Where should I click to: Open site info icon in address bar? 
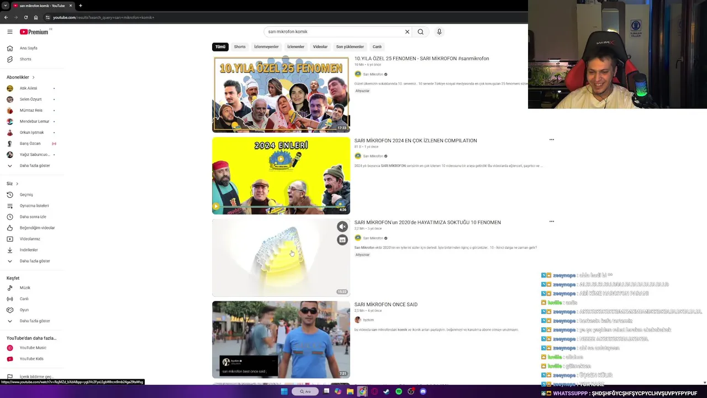(x=48, y=17)
